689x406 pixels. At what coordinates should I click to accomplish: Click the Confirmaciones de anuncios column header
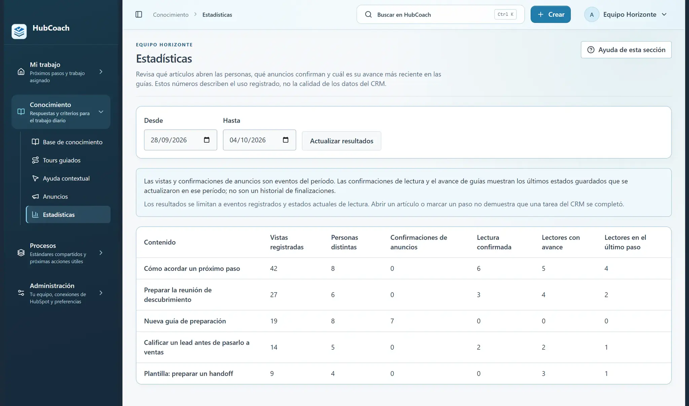tap(419, 242)
